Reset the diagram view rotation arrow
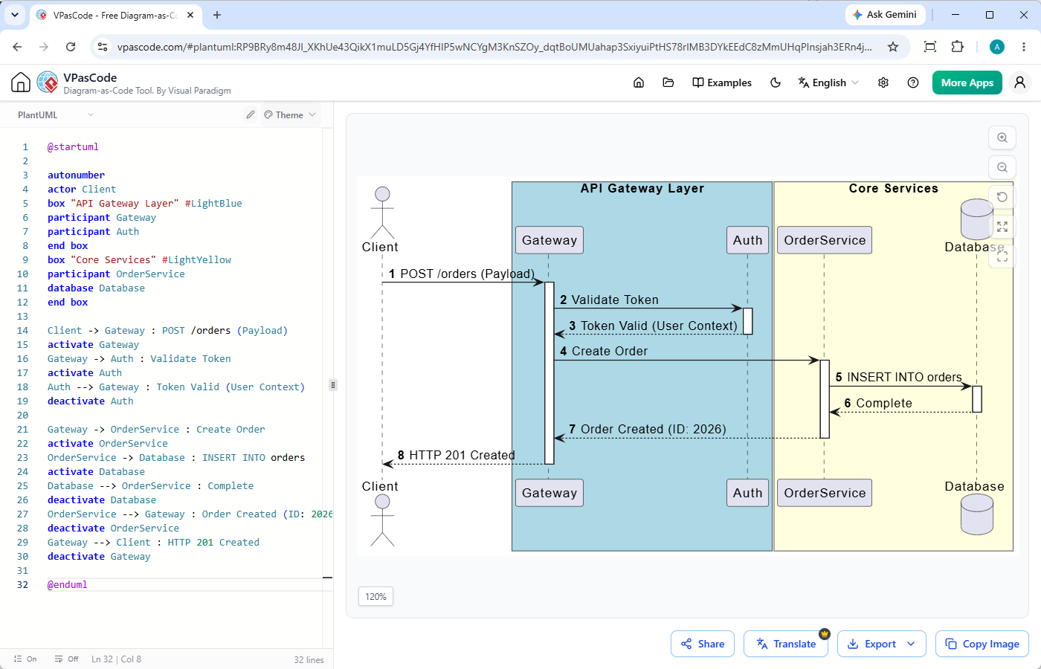The image size is (1041, 669). point(1002,197)
